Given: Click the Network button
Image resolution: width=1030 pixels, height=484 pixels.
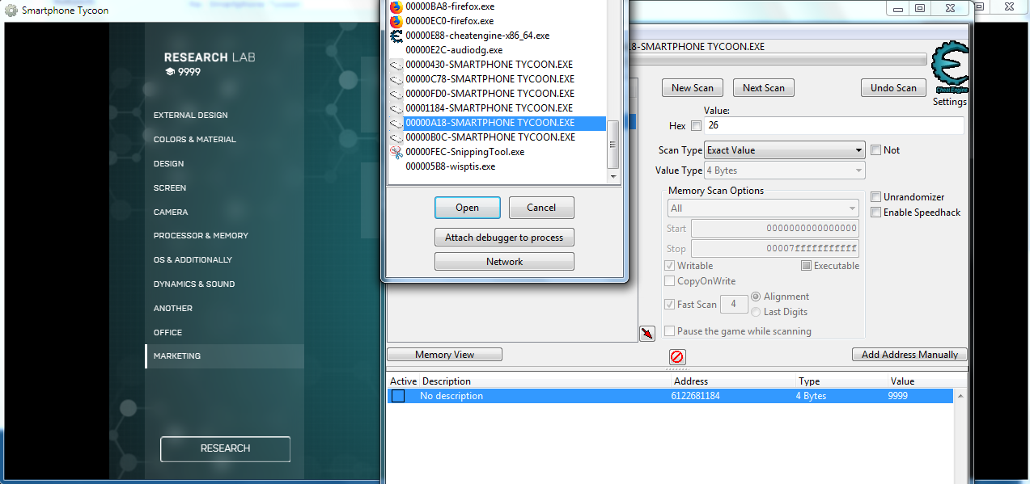Looking at the screenshot, I should tap(504, 262).
